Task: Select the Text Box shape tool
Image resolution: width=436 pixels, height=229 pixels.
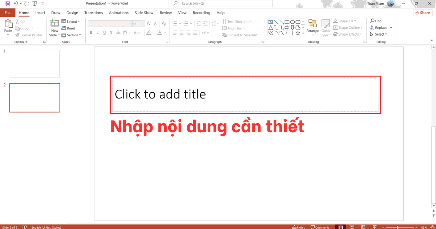Action: [x=270, y=22]
